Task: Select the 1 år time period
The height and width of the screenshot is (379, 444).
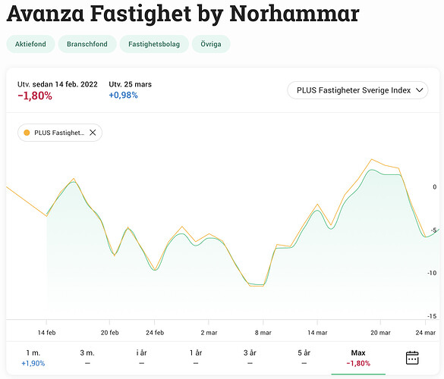Action: [196, 358]
